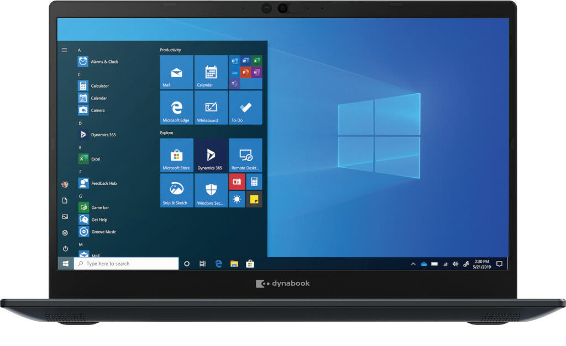The height and width of the screenshot is (346, 566).
Task: Open the Mail tile under Productivity
Action: (176, 72)
